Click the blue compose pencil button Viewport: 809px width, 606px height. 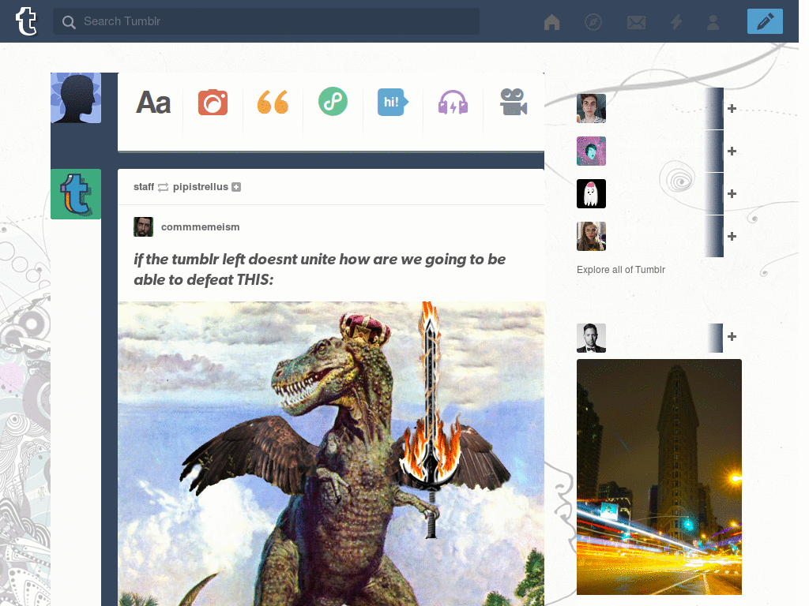point(765,21)
